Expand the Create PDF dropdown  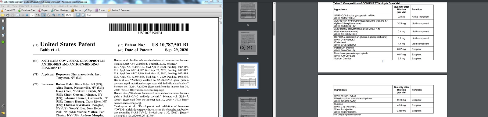point(8,10)
